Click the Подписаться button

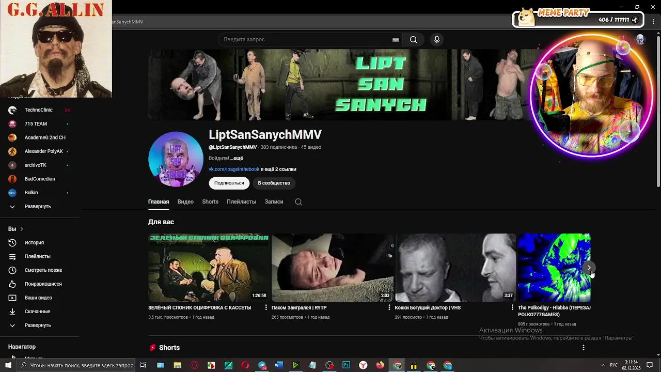coord(229,183)
